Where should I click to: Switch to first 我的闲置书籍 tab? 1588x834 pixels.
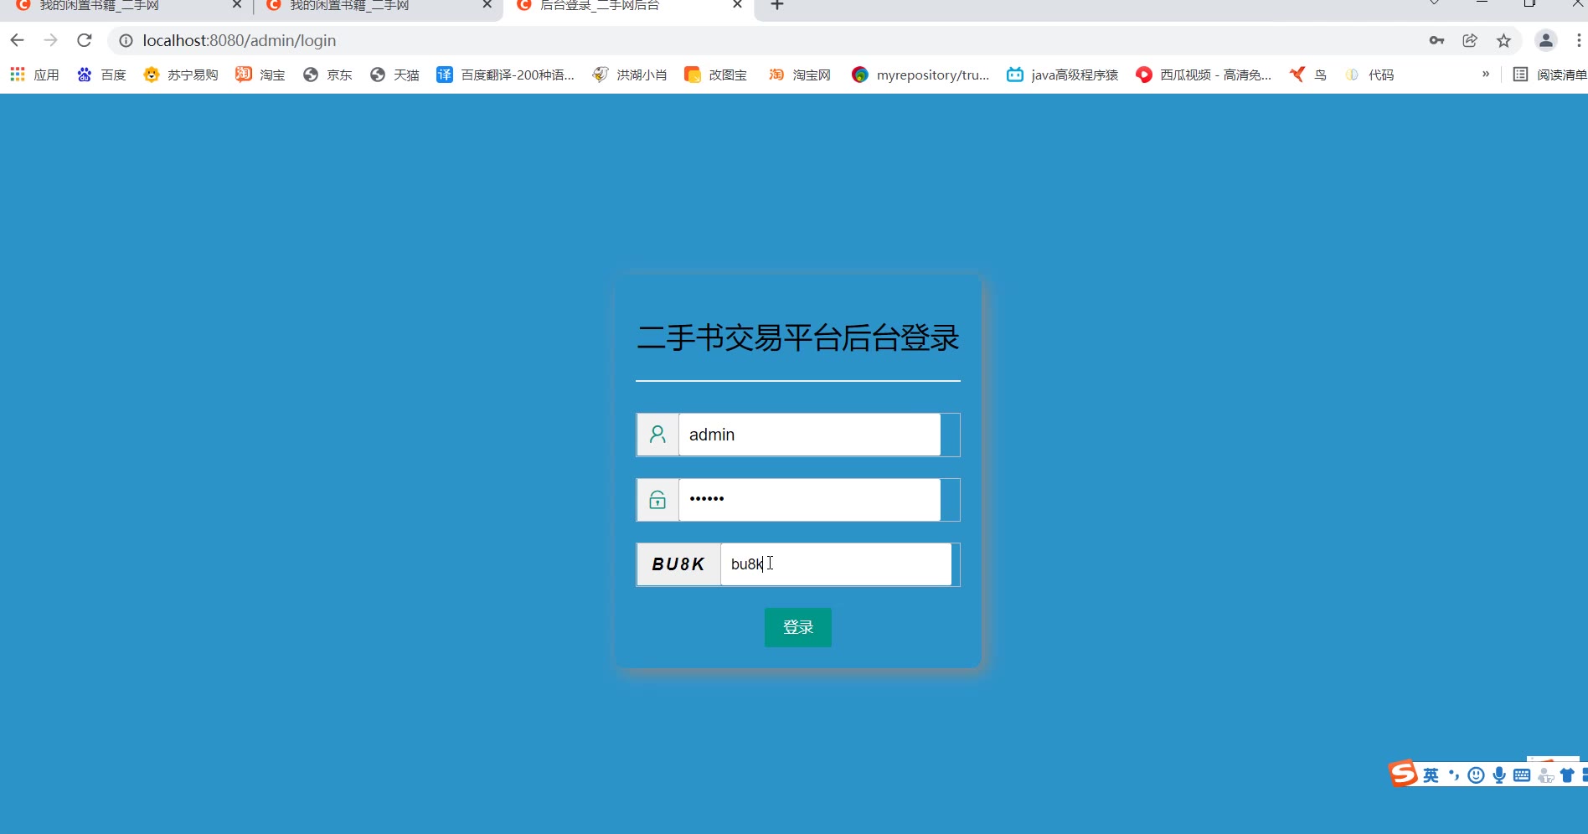pos(126,6)
